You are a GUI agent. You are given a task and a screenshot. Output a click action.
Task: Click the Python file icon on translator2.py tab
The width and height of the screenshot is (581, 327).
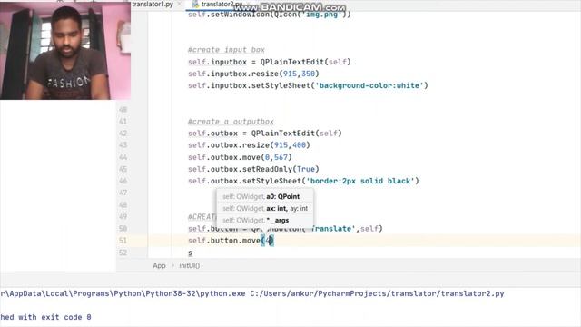[x=195, y=4]
